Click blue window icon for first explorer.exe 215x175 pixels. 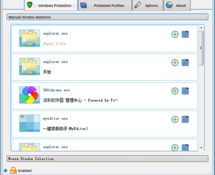pos(185,34)
